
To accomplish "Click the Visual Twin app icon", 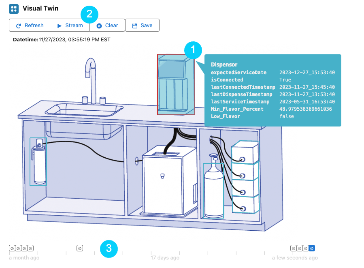I will point(14,9).
